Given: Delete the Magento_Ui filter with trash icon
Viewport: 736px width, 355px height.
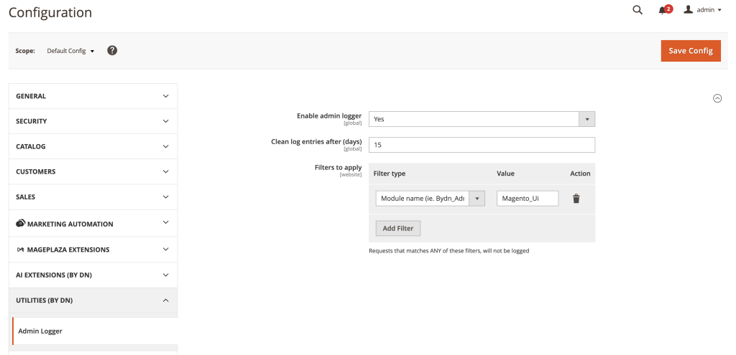Looking at the screenshot, I should point(576,199).
